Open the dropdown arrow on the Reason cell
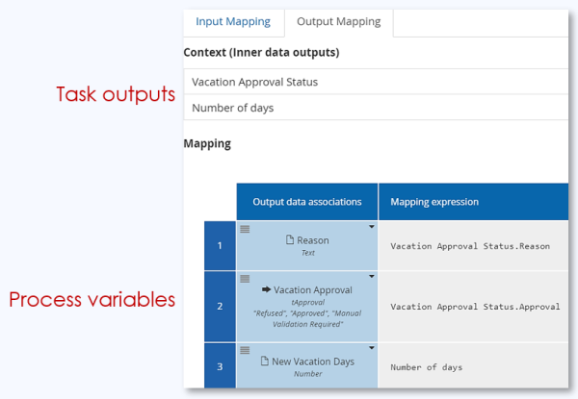The image size is (578, 399). pyautogui.click(x=372, y=228)
